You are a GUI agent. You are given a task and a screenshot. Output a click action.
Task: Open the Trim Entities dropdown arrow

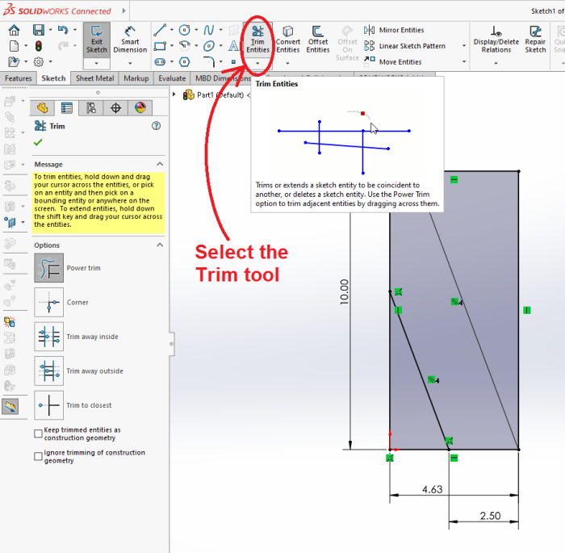[257, 64]
